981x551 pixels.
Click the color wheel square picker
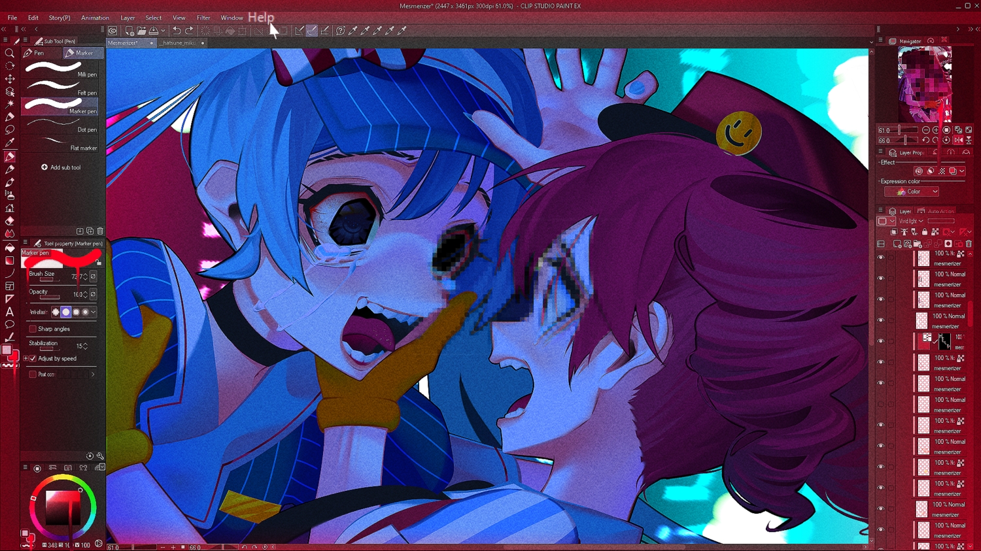[x=63, y=507]
